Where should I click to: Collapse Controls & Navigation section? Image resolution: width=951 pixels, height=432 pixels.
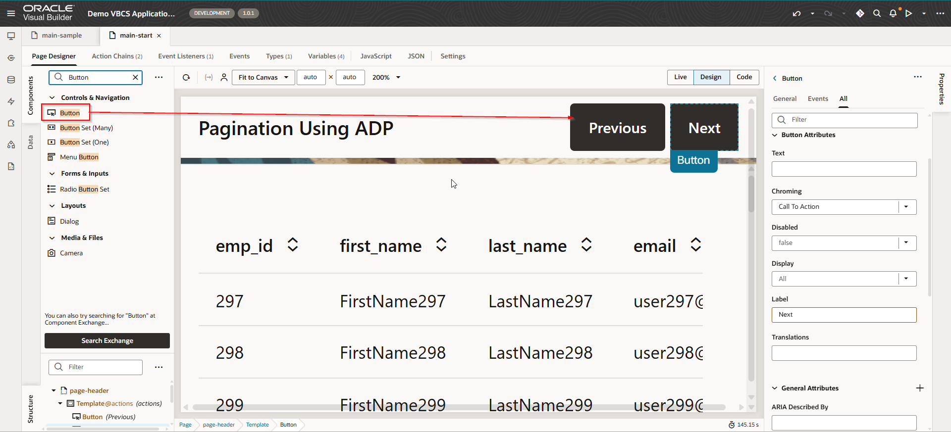pos(52,98)
